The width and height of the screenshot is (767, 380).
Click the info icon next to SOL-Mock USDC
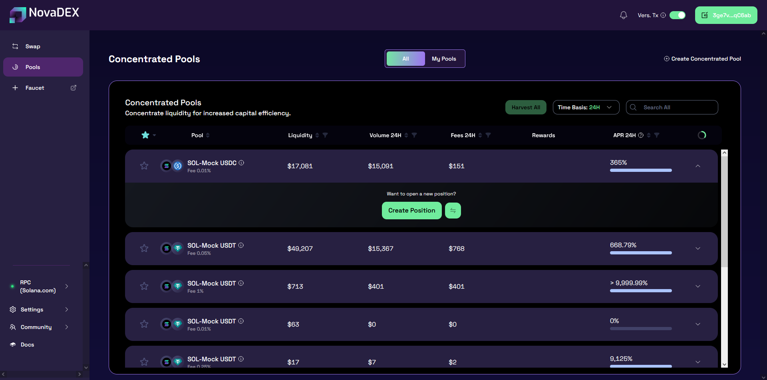coord(241,163)
